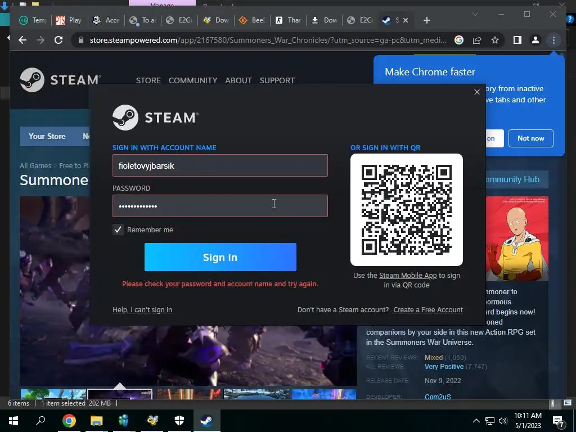
Task: Click the Steam logo in page header
Action: 61,80
